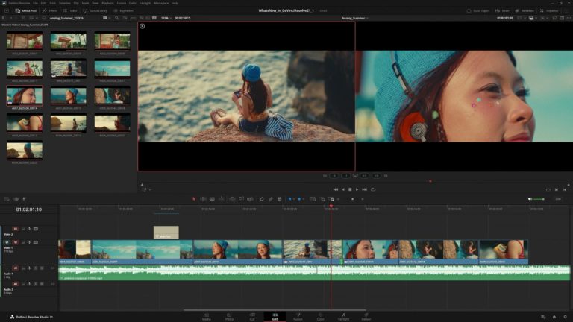The width and height of the screenshot is (573, 322).
Task: Lock the Video 2 track
Action: click(23, 229)
